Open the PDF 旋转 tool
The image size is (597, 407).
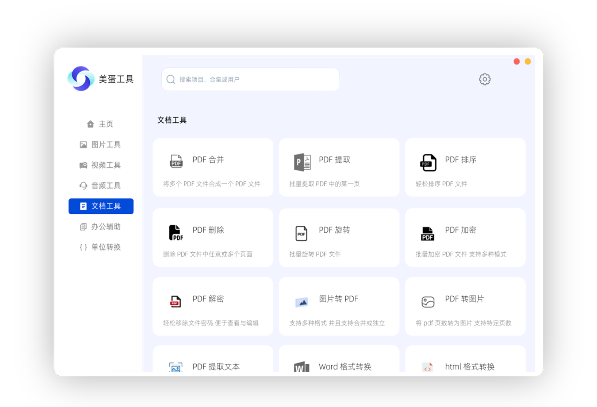pos(339,237)
